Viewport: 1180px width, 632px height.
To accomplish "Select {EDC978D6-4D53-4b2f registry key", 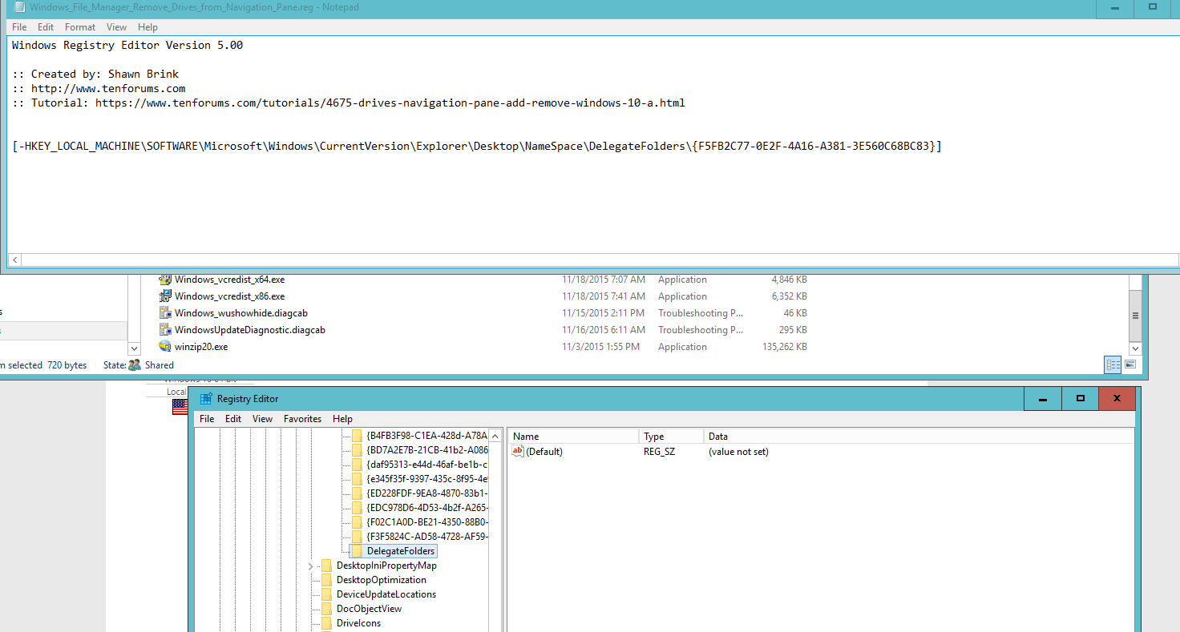I will point(427,508).
